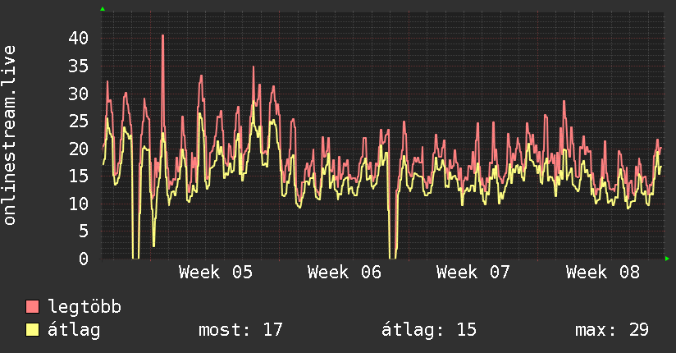Select the átlag legend label next to yellow swatch

(74, 330)
